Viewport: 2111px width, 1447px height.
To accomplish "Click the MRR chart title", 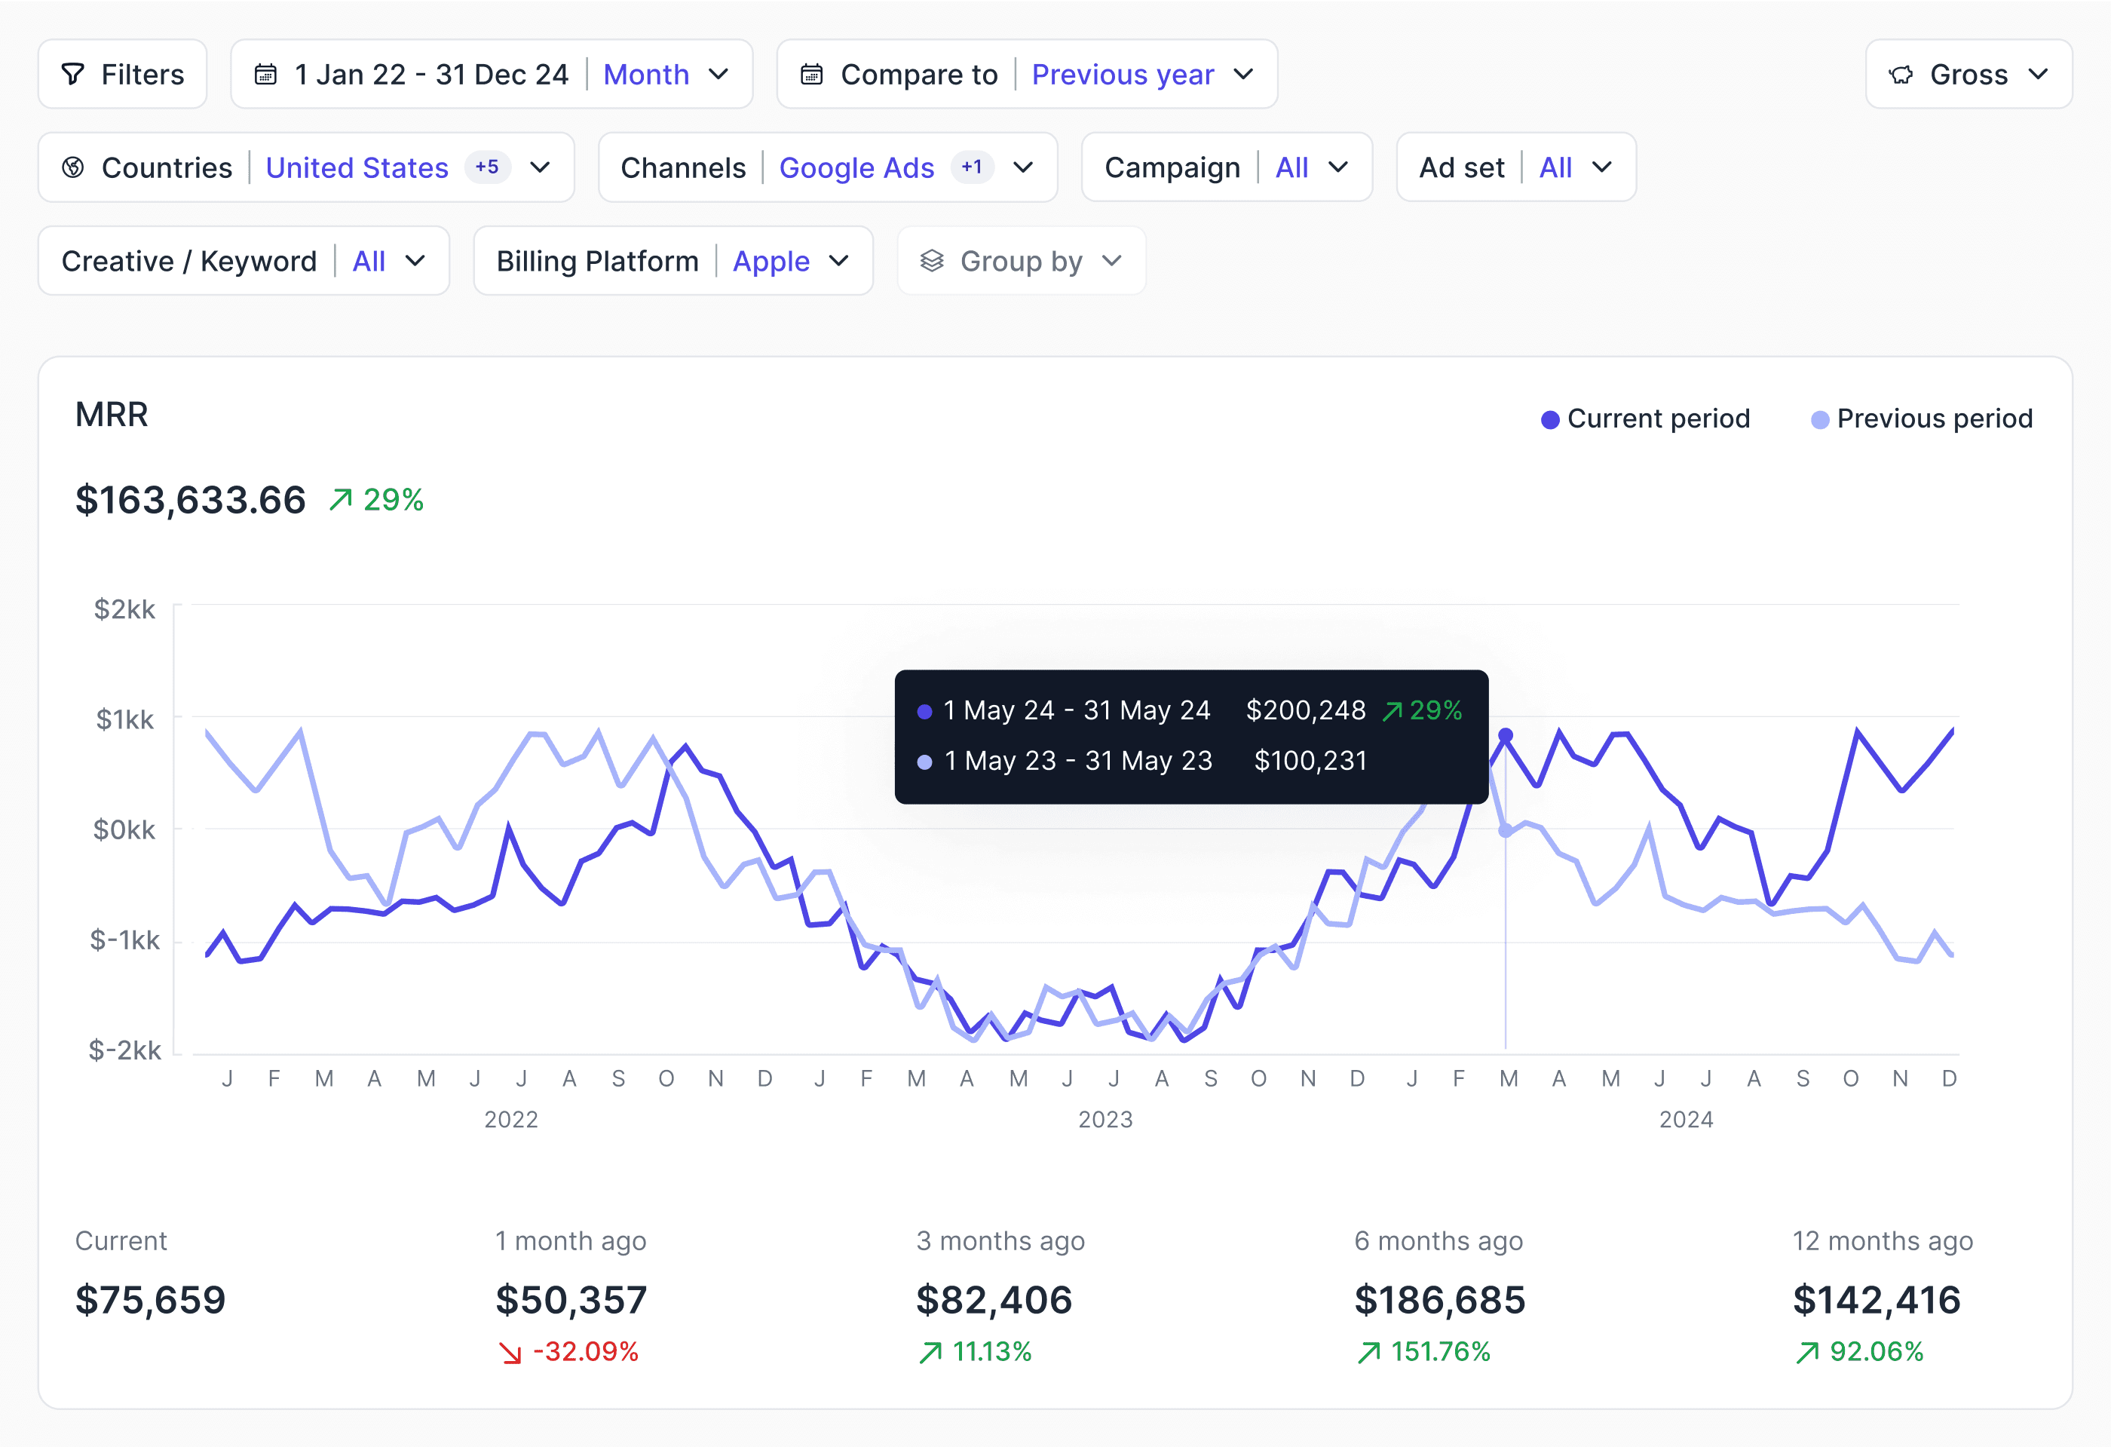I will coord(112,414).
